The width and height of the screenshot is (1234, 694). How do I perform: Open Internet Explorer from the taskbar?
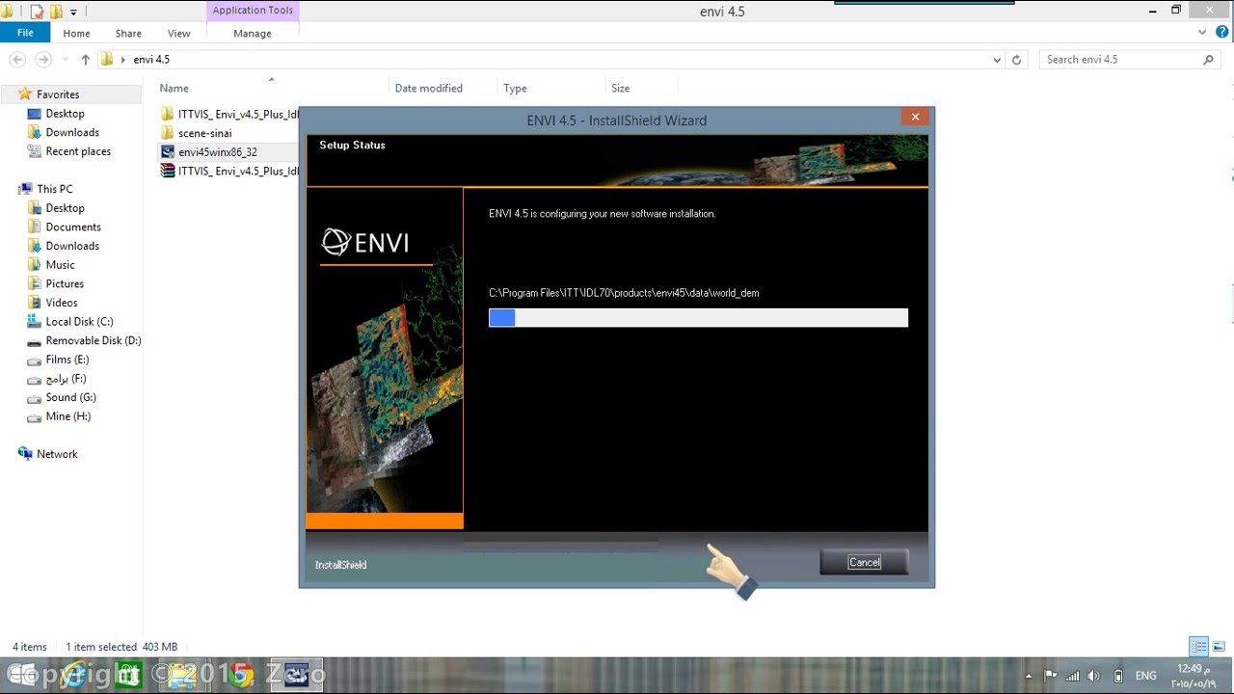point(74,676)
